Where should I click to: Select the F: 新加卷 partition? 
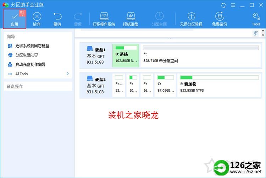219,85
